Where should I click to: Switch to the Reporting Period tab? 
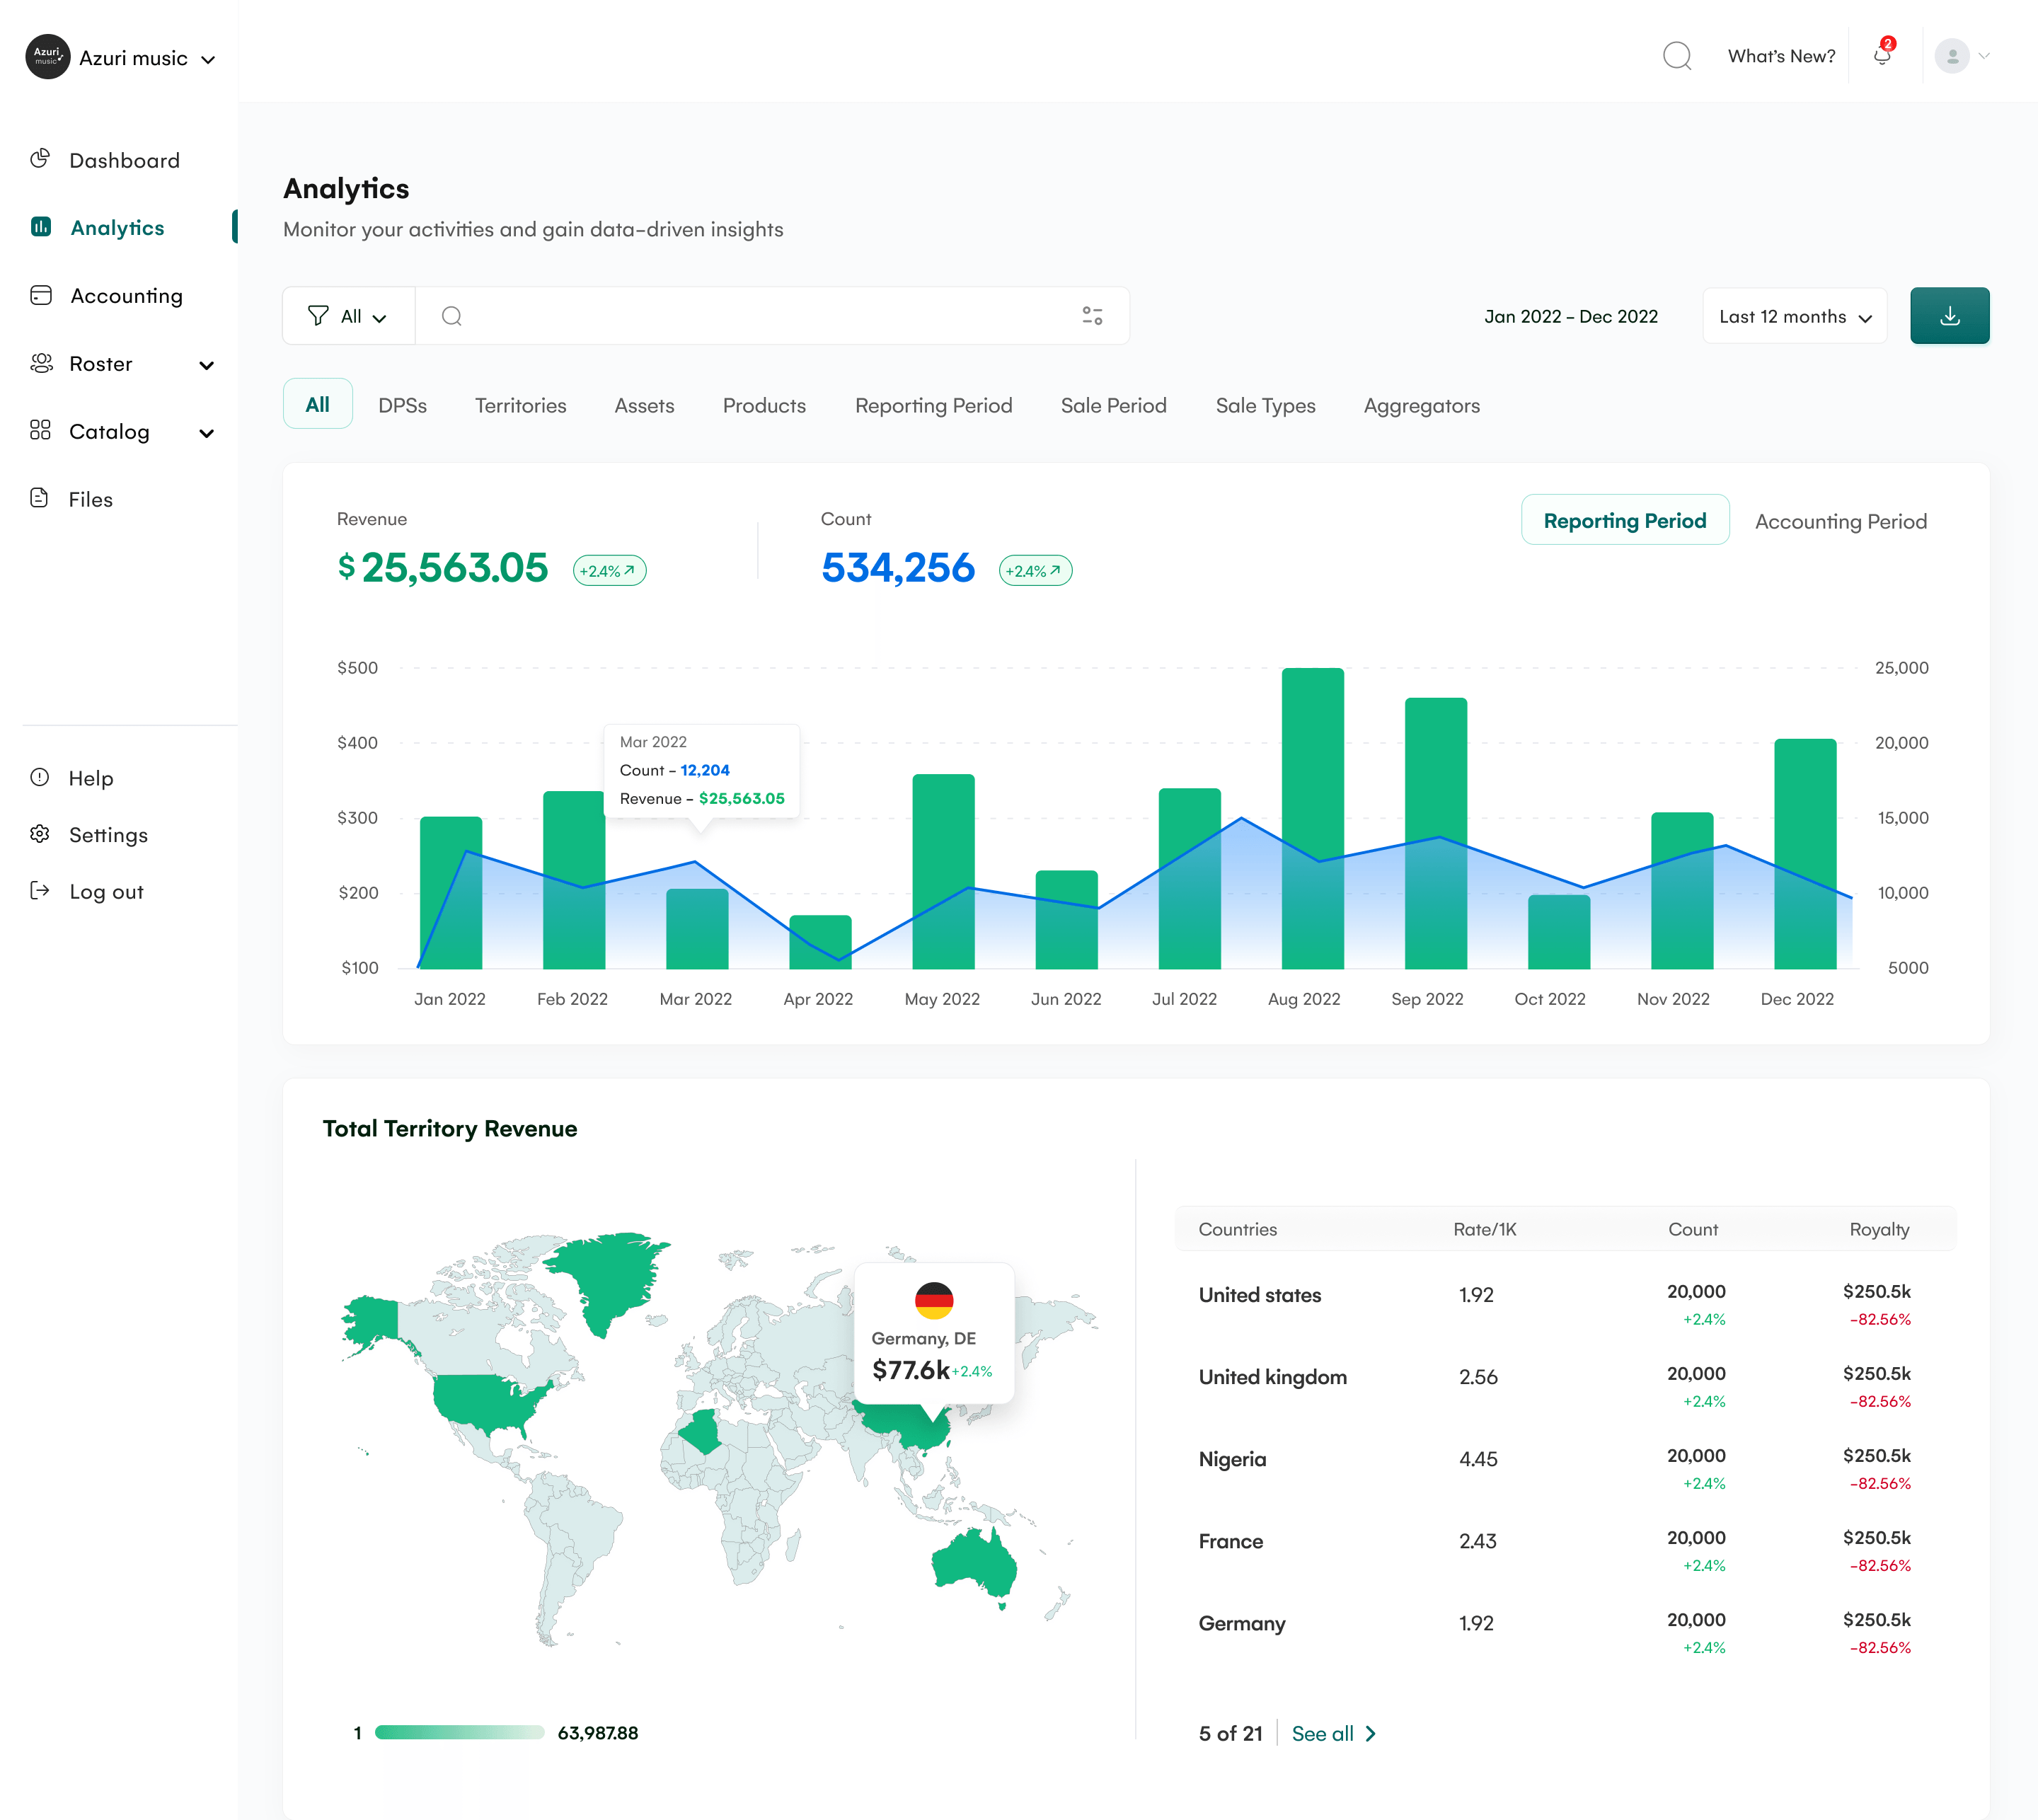933,405
